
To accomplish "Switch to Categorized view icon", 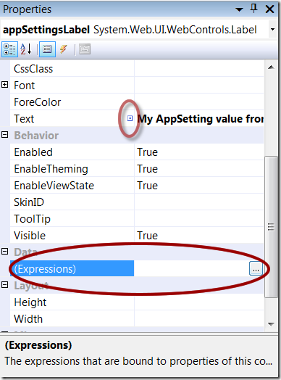I will pyautogui.click(x=9, y=49).
